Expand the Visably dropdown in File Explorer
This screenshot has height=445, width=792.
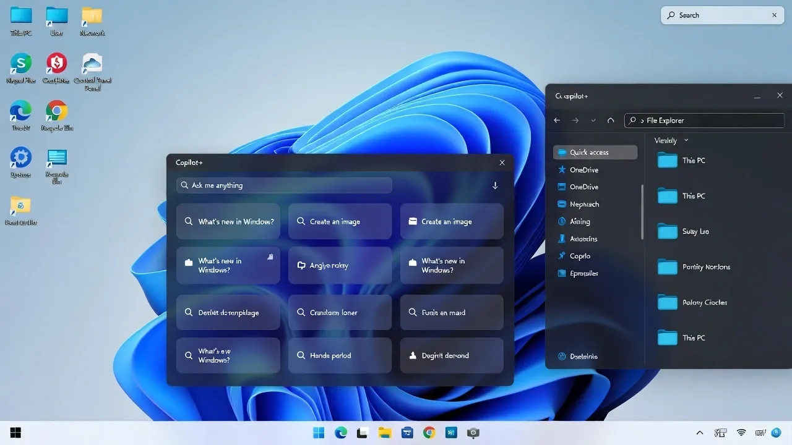point(686,141)
